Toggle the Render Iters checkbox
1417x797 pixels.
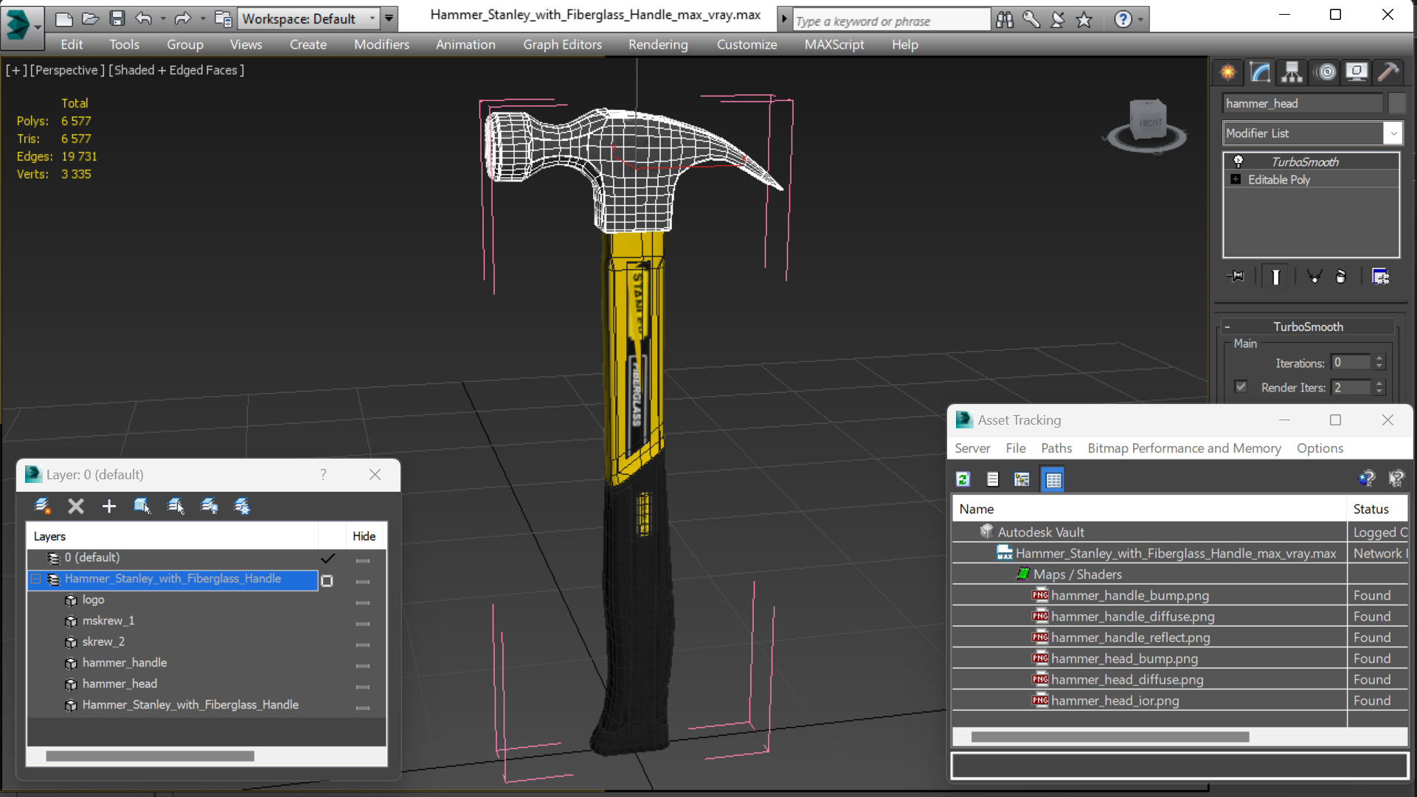pos(1241,387)
